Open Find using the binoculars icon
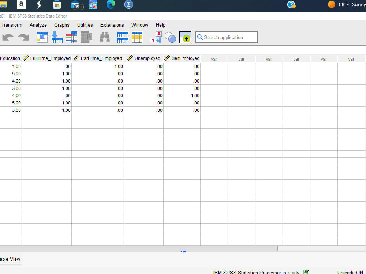The image size is (366, 274). pos(105,37)
